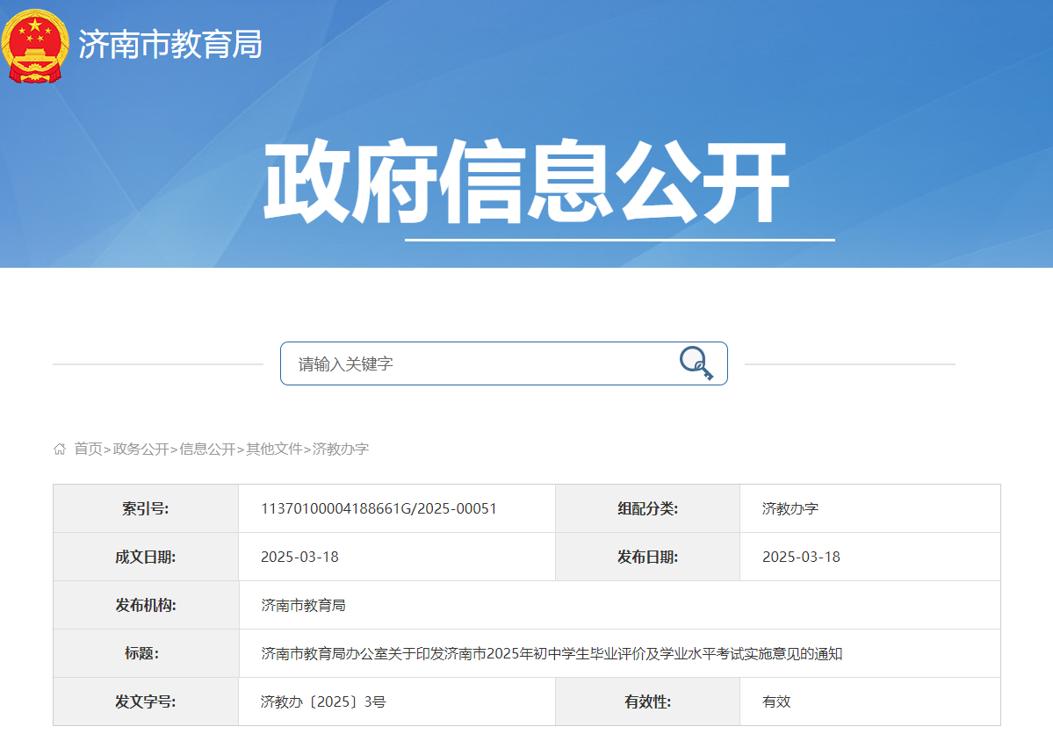The height and width of the screenshot is (741, 1053).
Task: Click the 济南市教育局 publisher value
Action: click(x=304, y=606)
